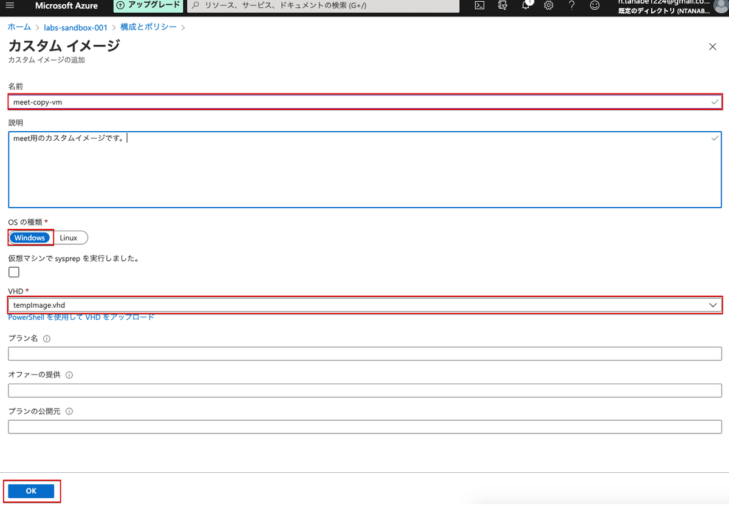
Task: Click the プランの公開元 input field
Action: pyautogui.click(x=364, y=427)
